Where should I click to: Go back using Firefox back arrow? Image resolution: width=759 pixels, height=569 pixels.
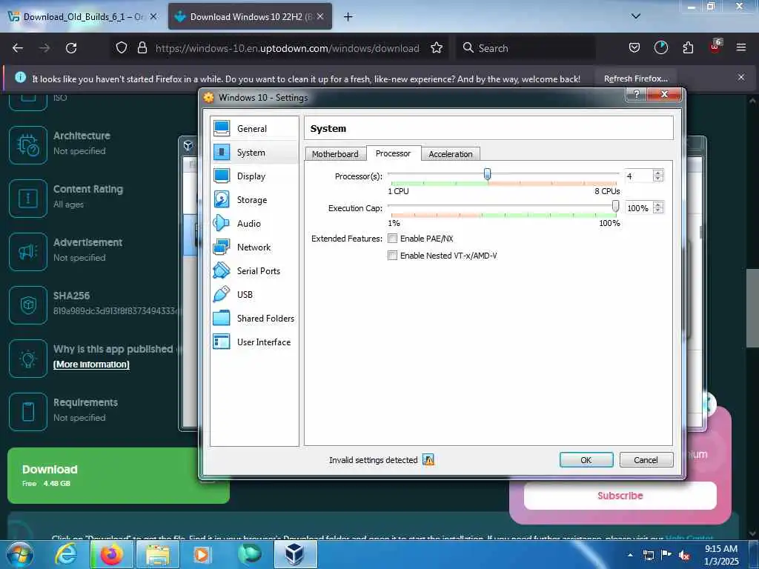18,48
